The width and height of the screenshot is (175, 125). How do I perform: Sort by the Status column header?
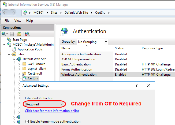[x=126, y=48]
